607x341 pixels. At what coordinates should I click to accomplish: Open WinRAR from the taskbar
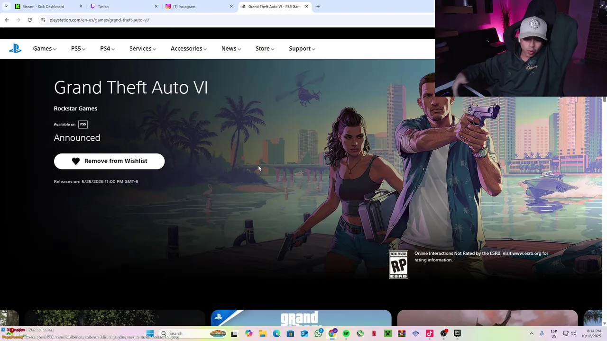pos(402,333)
